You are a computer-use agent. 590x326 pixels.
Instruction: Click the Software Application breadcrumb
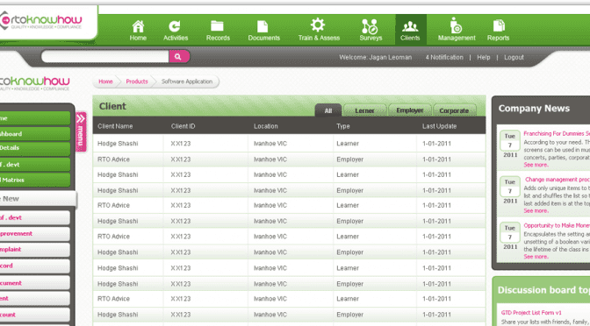point(187,81)
